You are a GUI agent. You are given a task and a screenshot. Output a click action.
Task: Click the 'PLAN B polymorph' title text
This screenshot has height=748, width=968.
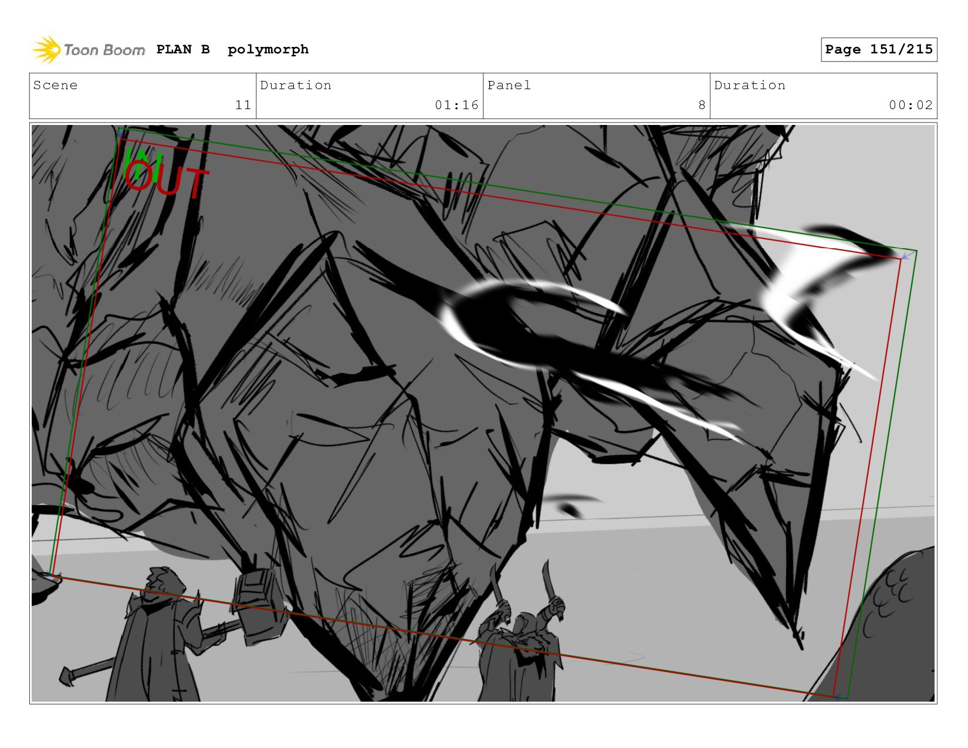[232, 49]
